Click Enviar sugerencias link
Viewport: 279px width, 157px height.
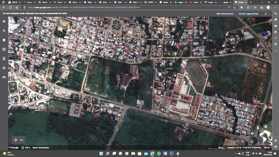(x=248, y=13)
